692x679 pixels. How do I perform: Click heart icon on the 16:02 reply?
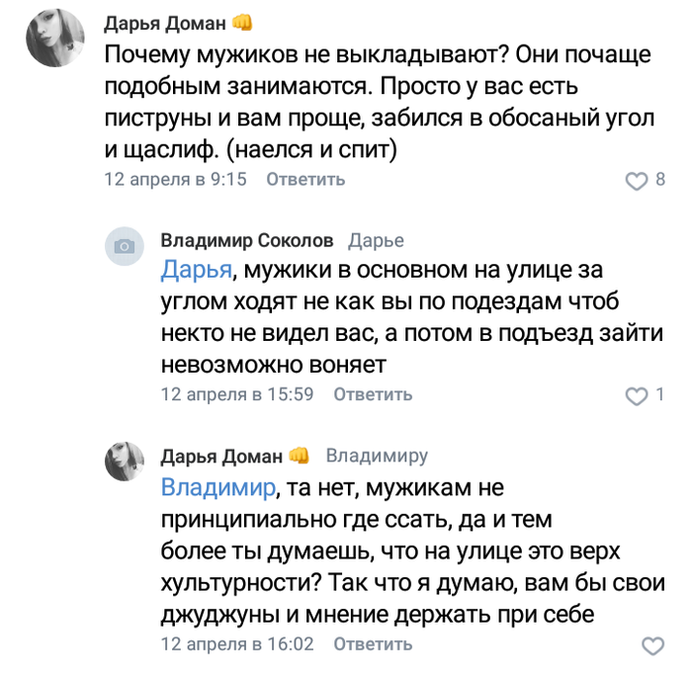(x=652, y=646)
